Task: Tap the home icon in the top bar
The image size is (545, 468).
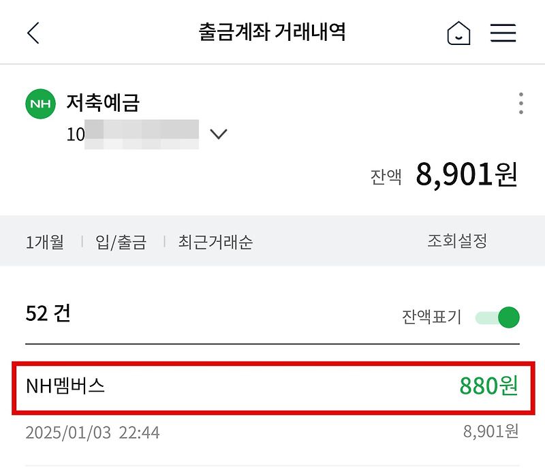Action: [459, 32]
